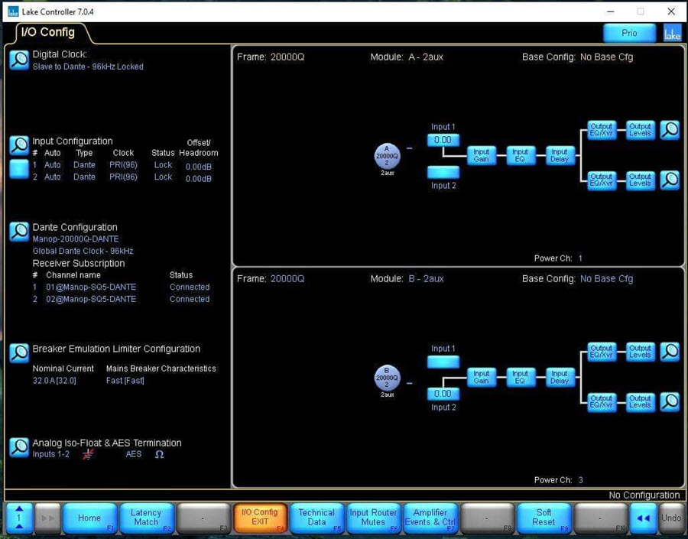Click I/O Config EXIT button
Screen dimensions: 688x539
click(x=260, y=518)
